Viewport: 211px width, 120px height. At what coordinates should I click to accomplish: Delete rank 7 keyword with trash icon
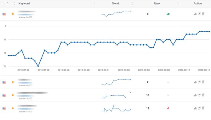203,82
